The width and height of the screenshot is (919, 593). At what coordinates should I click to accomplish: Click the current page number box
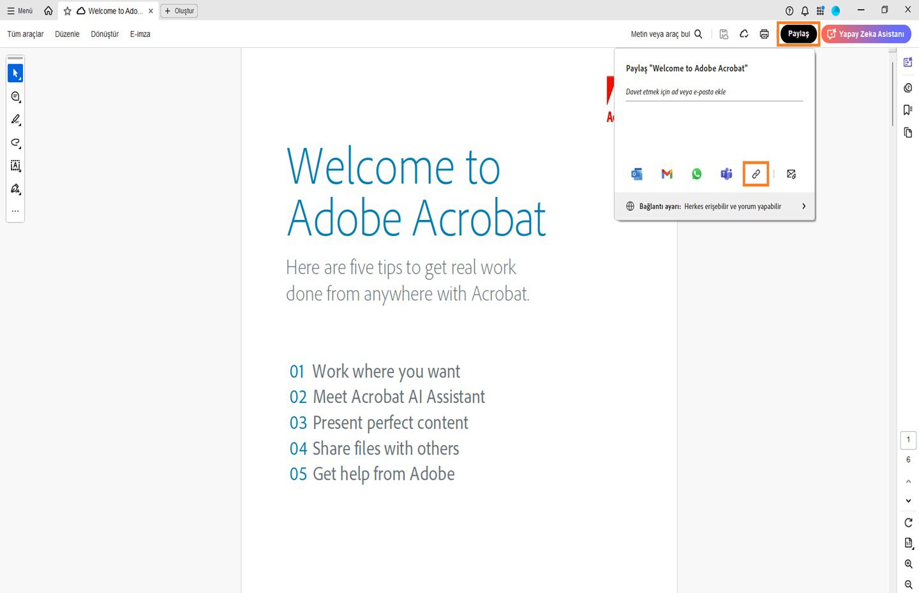coord(908,440)
